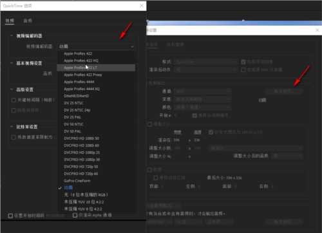
Task: Select DVCPRO HD 720p 50
Action: 96,167
